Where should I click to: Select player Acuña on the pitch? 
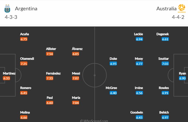click(25, 34)
